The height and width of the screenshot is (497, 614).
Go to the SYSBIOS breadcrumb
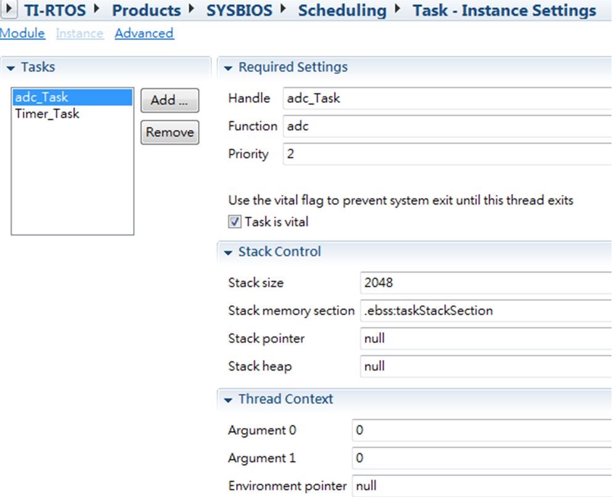[x=239, y=10]
